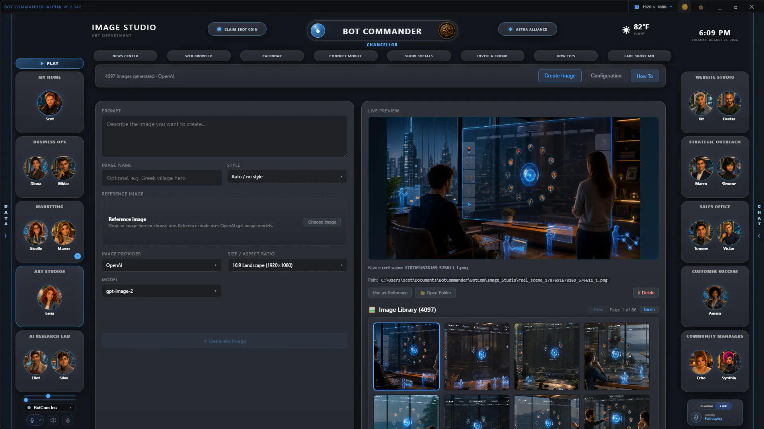The height and width of the screenshot is (429, 764).
Task: Open the Size / Aspect Ratio dropdown
Action: coord(287,265)
